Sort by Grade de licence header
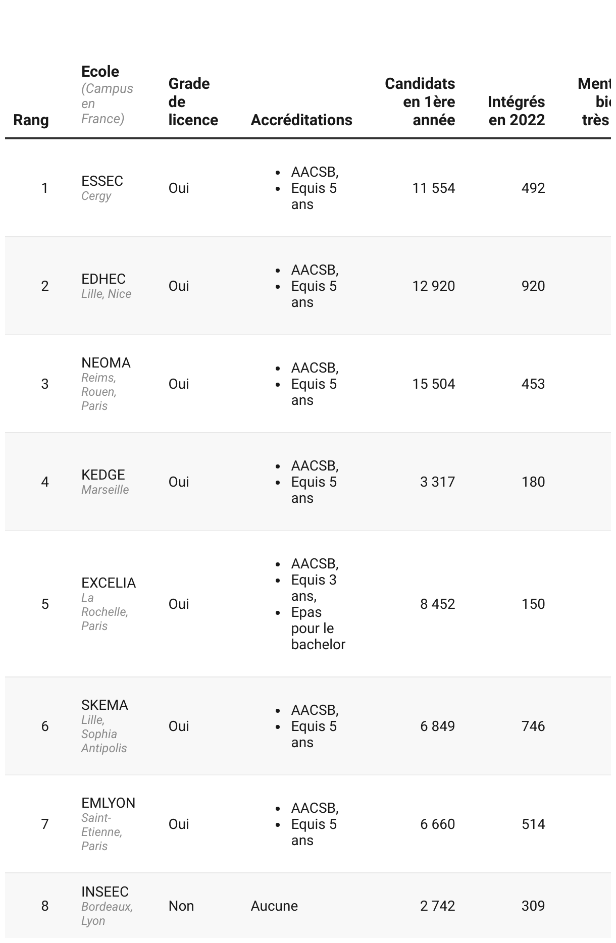616x943 pixels. click(x=193, y=102)
